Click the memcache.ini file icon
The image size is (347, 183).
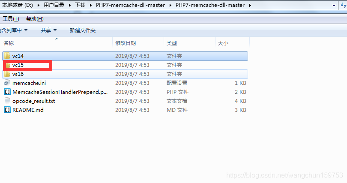7,83
